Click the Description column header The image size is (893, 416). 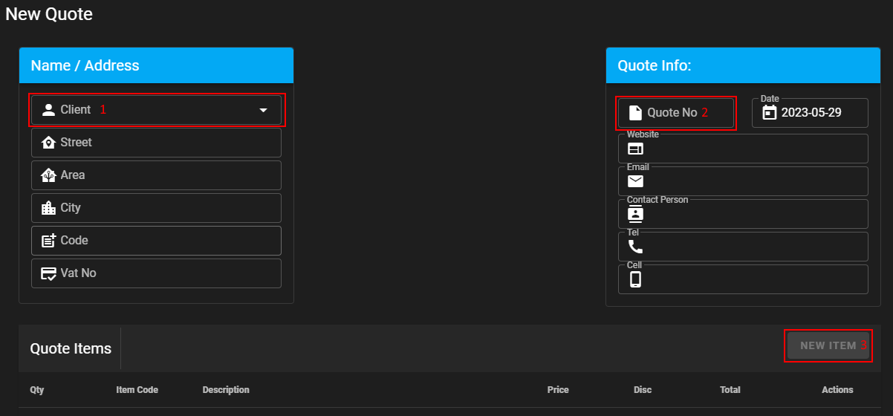pos(226,390)
